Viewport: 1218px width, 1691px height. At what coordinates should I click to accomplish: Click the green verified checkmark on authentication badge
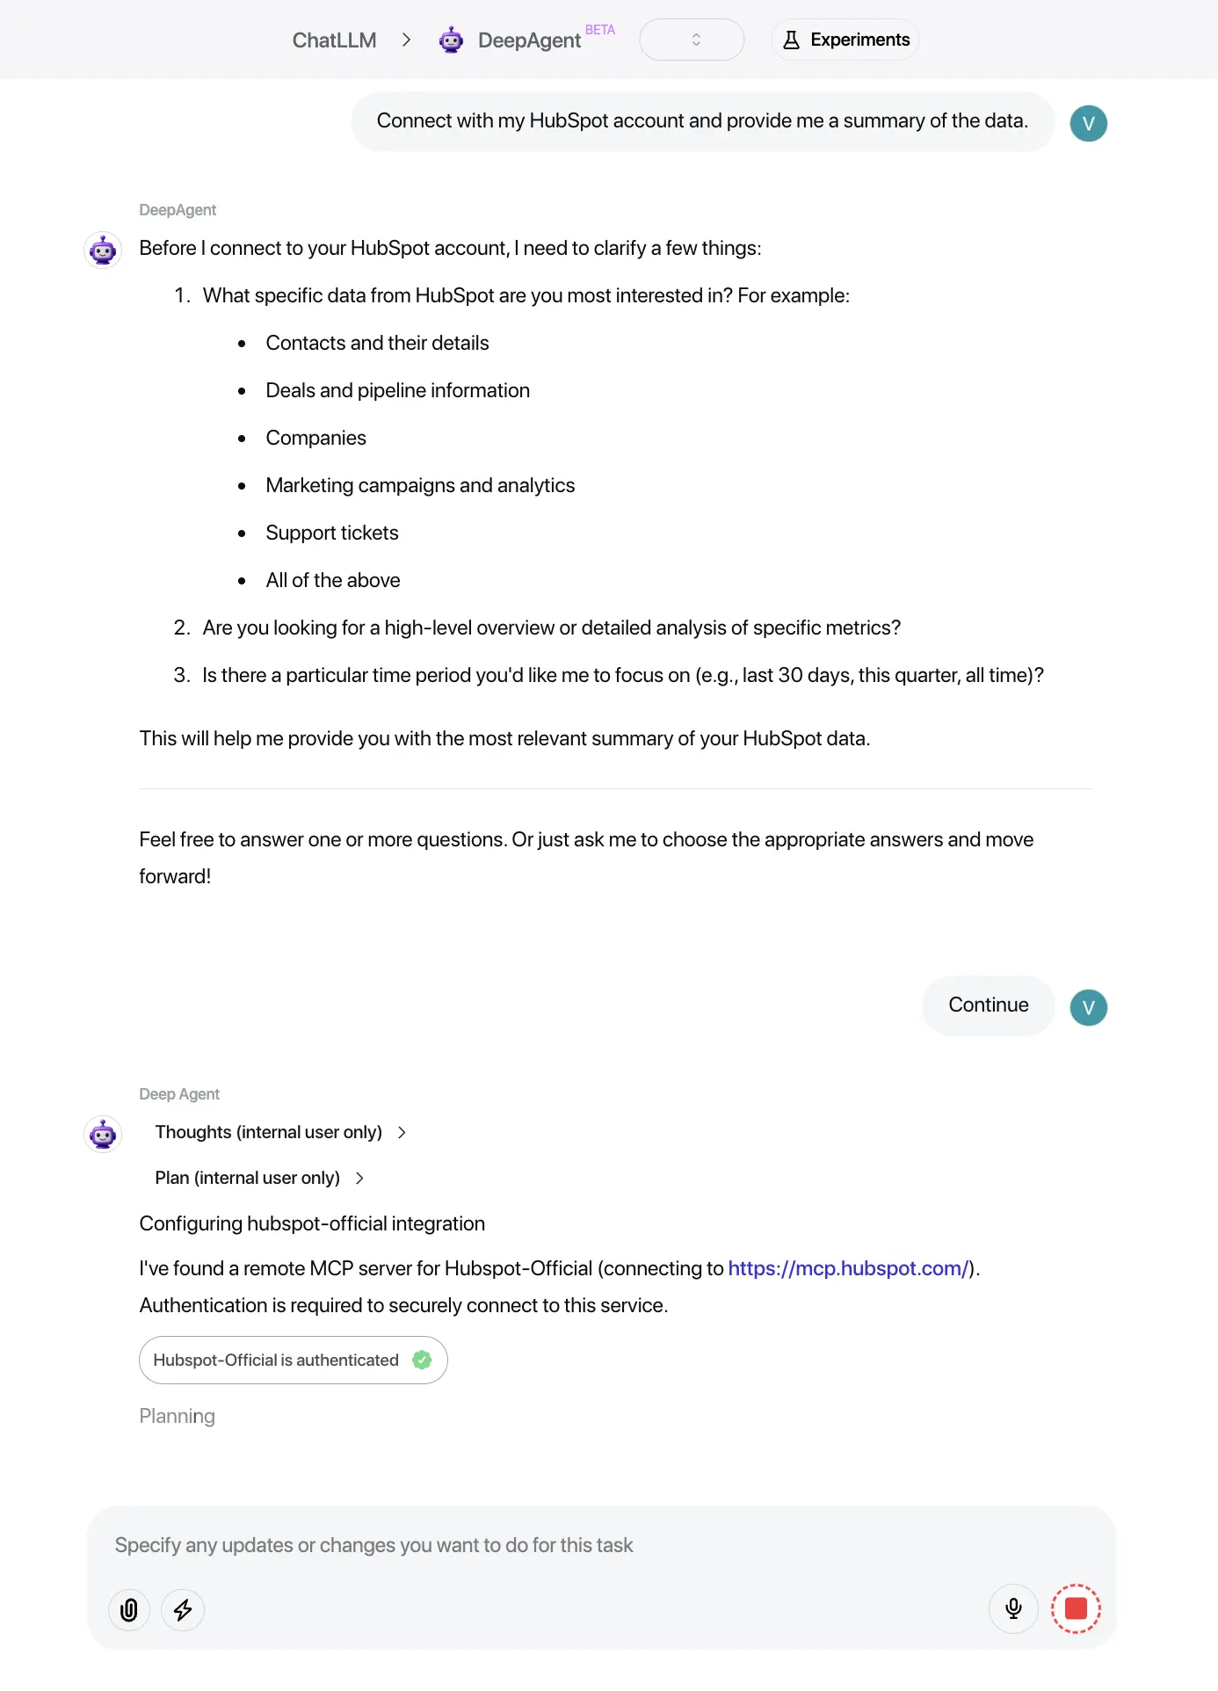pos(422,1360)
